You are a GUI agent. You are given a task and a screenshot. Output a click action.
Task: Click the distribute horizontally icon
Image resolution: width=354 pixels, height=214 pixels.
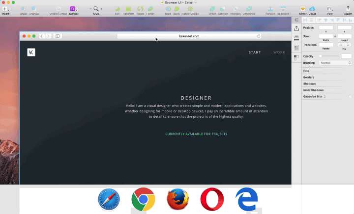click(x=305, y=20)
